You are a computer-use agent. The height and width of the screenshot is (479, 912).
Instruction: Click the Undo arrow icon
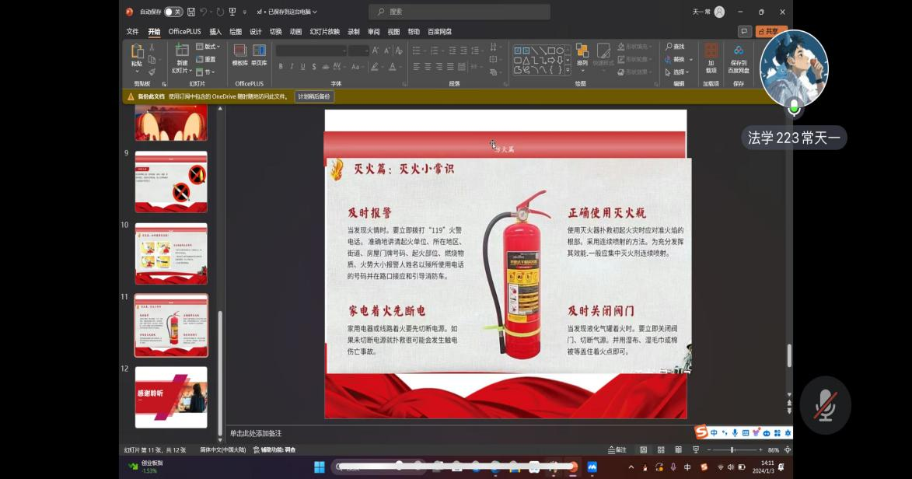click(x=203, y=12)
